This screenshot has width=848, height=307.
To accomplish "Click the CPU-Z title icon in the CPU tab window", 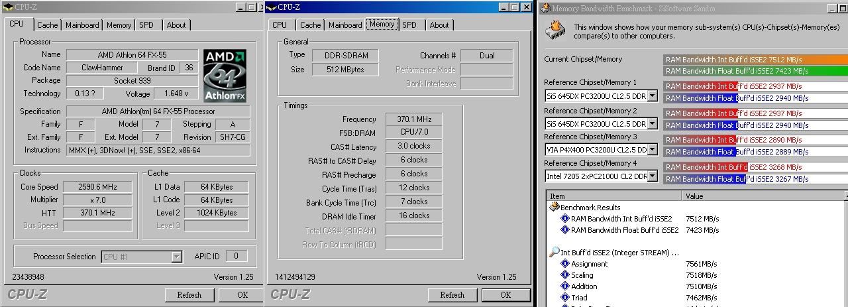I will click(8, 7).
